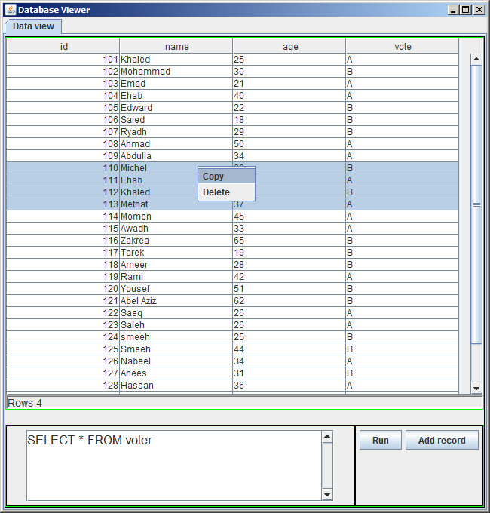
Task: Click the vote column header
Action: (403, 47)
